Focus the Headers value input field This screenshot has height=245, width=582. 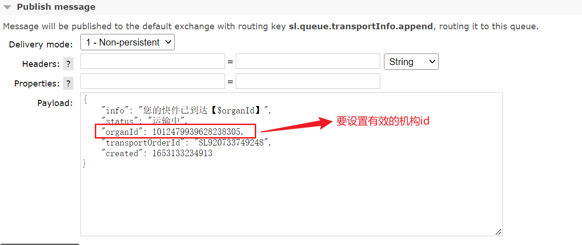(308, 61)
